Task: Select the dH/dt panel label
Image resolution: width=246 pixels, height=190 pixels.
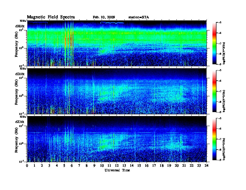Action: [20, 26]
